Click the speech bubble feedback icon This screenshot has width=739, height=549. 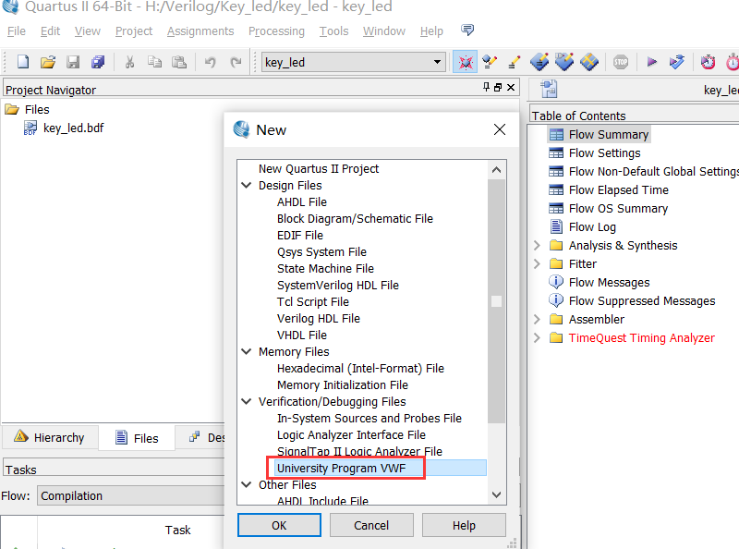(467, 30)
